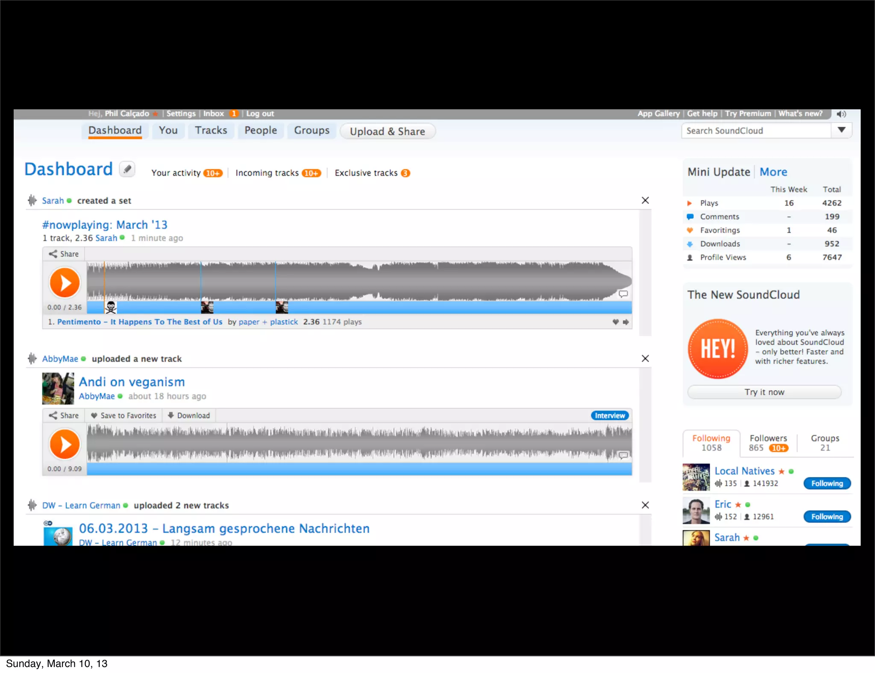Dismiss Sarah's created a set update

pyautogui.click(x=645, y=200)
